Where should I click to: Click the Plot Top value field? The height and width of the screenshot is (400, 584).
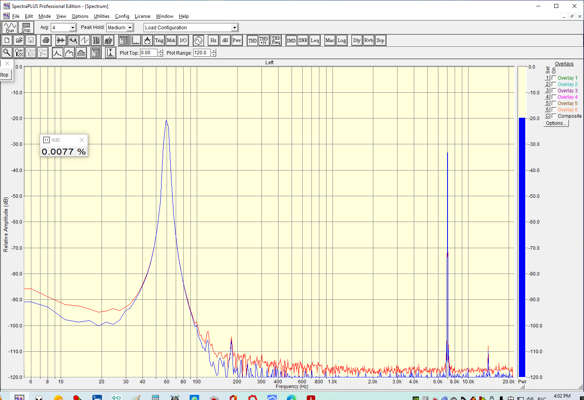pyautogui.click(x=149, y=53)
